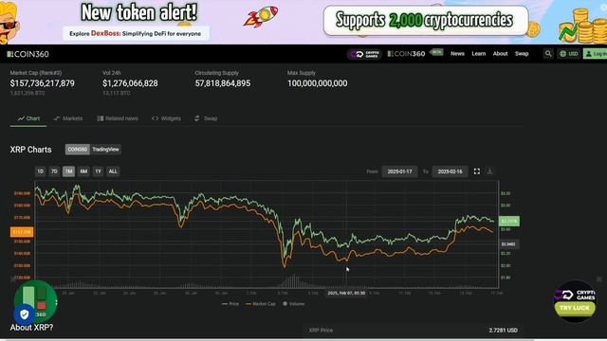
Task: Select the COIN360 chart source toggle
Action: [x=78, y=150]
